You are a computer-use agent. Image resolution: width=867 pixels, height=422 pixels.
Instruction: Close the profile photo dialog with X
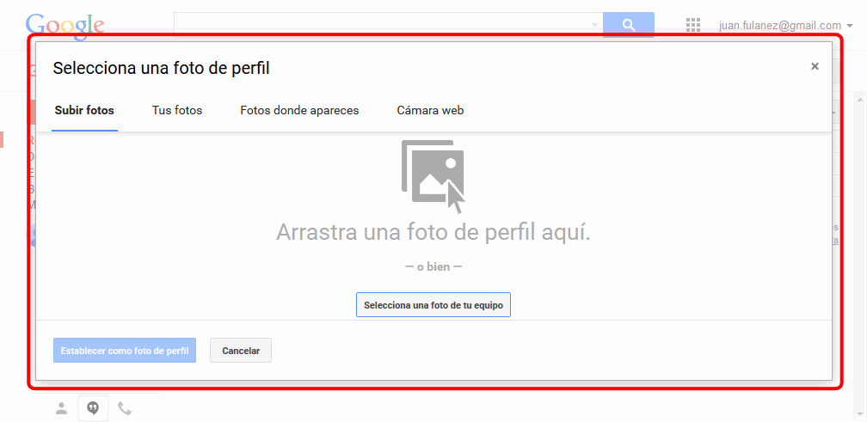[815, 66]
